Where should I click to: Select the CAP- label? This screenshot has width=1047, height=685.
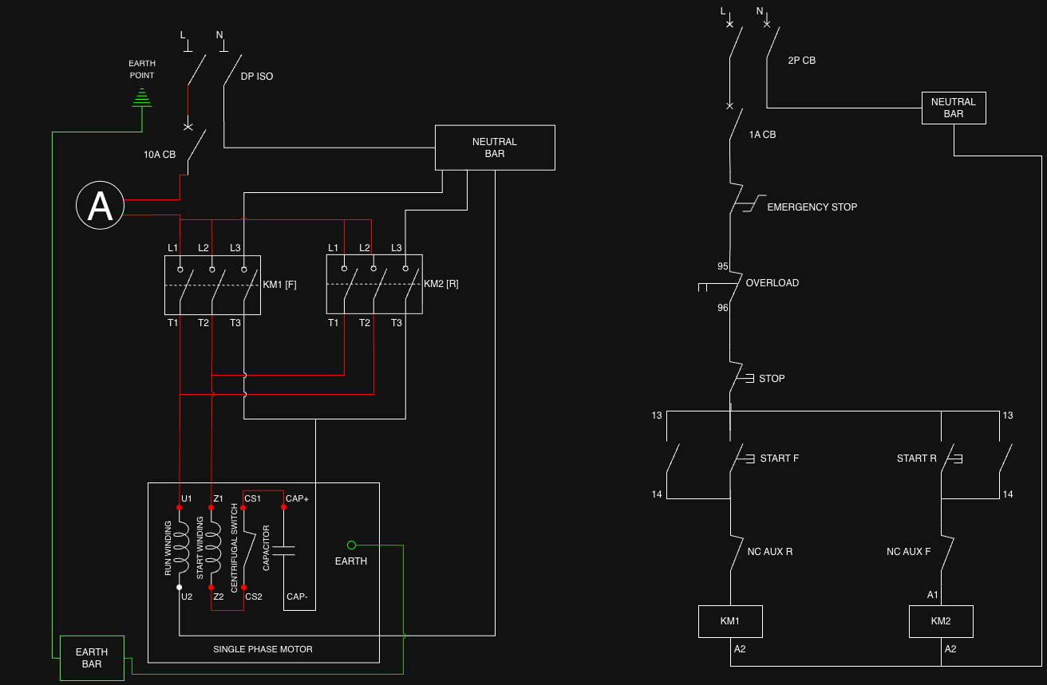[x=298, y=596]
